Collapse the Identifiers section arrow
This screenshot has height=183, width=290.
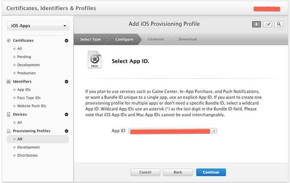point(66,82)
